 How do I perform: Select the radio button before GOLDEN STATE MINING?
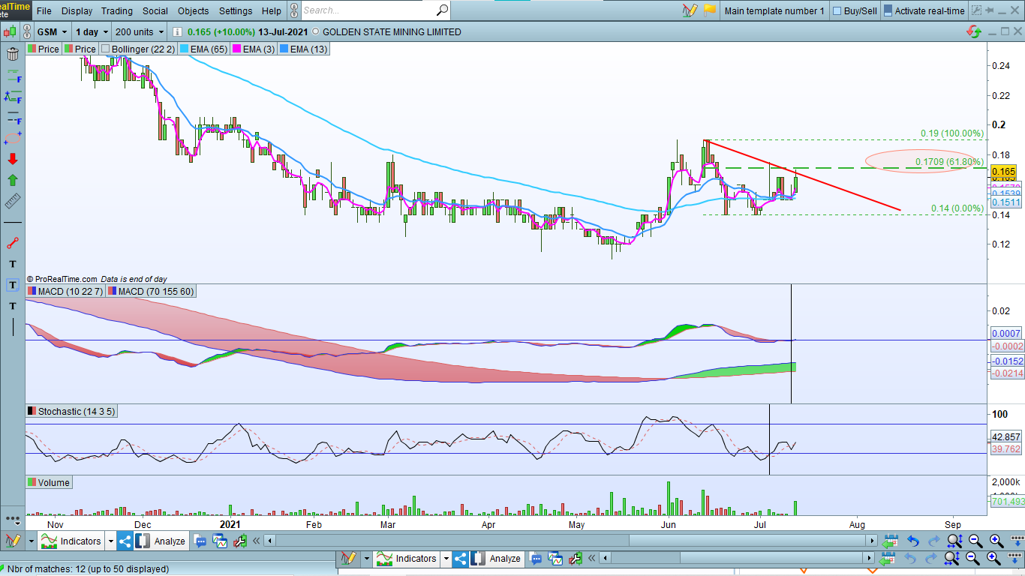pos(315,32)
